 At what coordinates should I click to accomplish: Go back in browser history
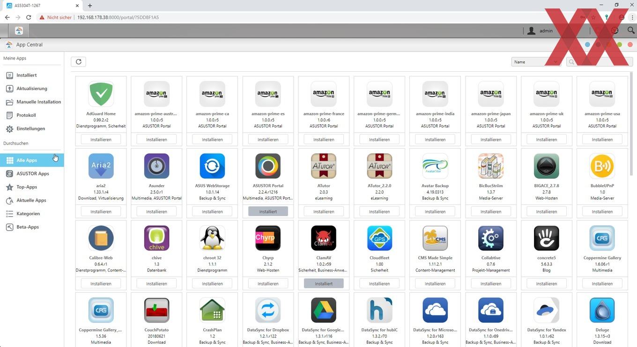[x=7, y=17]
